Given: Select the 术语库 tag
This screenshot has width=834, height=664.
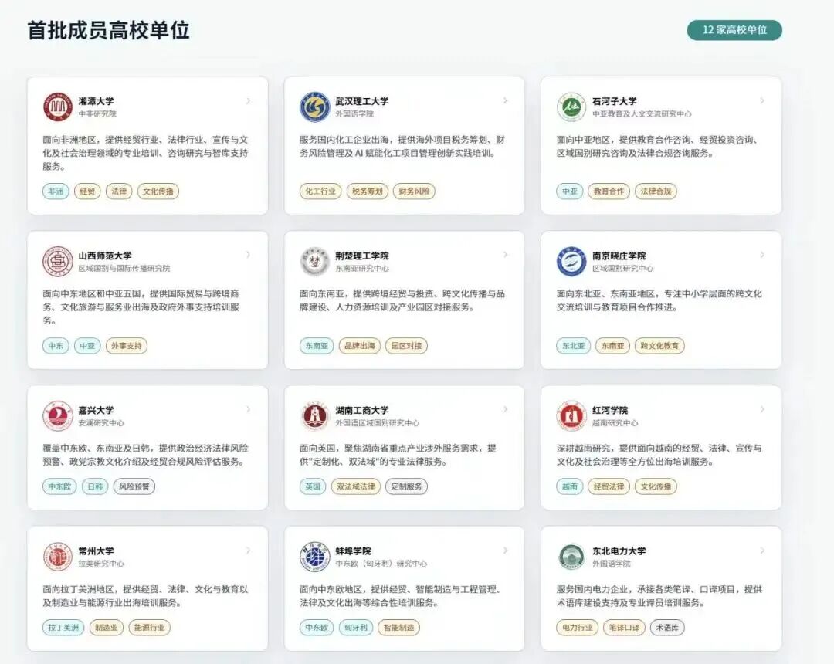Looking at the screenshot, I should [x=667, y=628].
